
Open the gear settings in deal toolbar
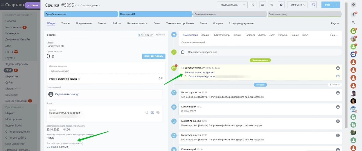pos(281,5)
